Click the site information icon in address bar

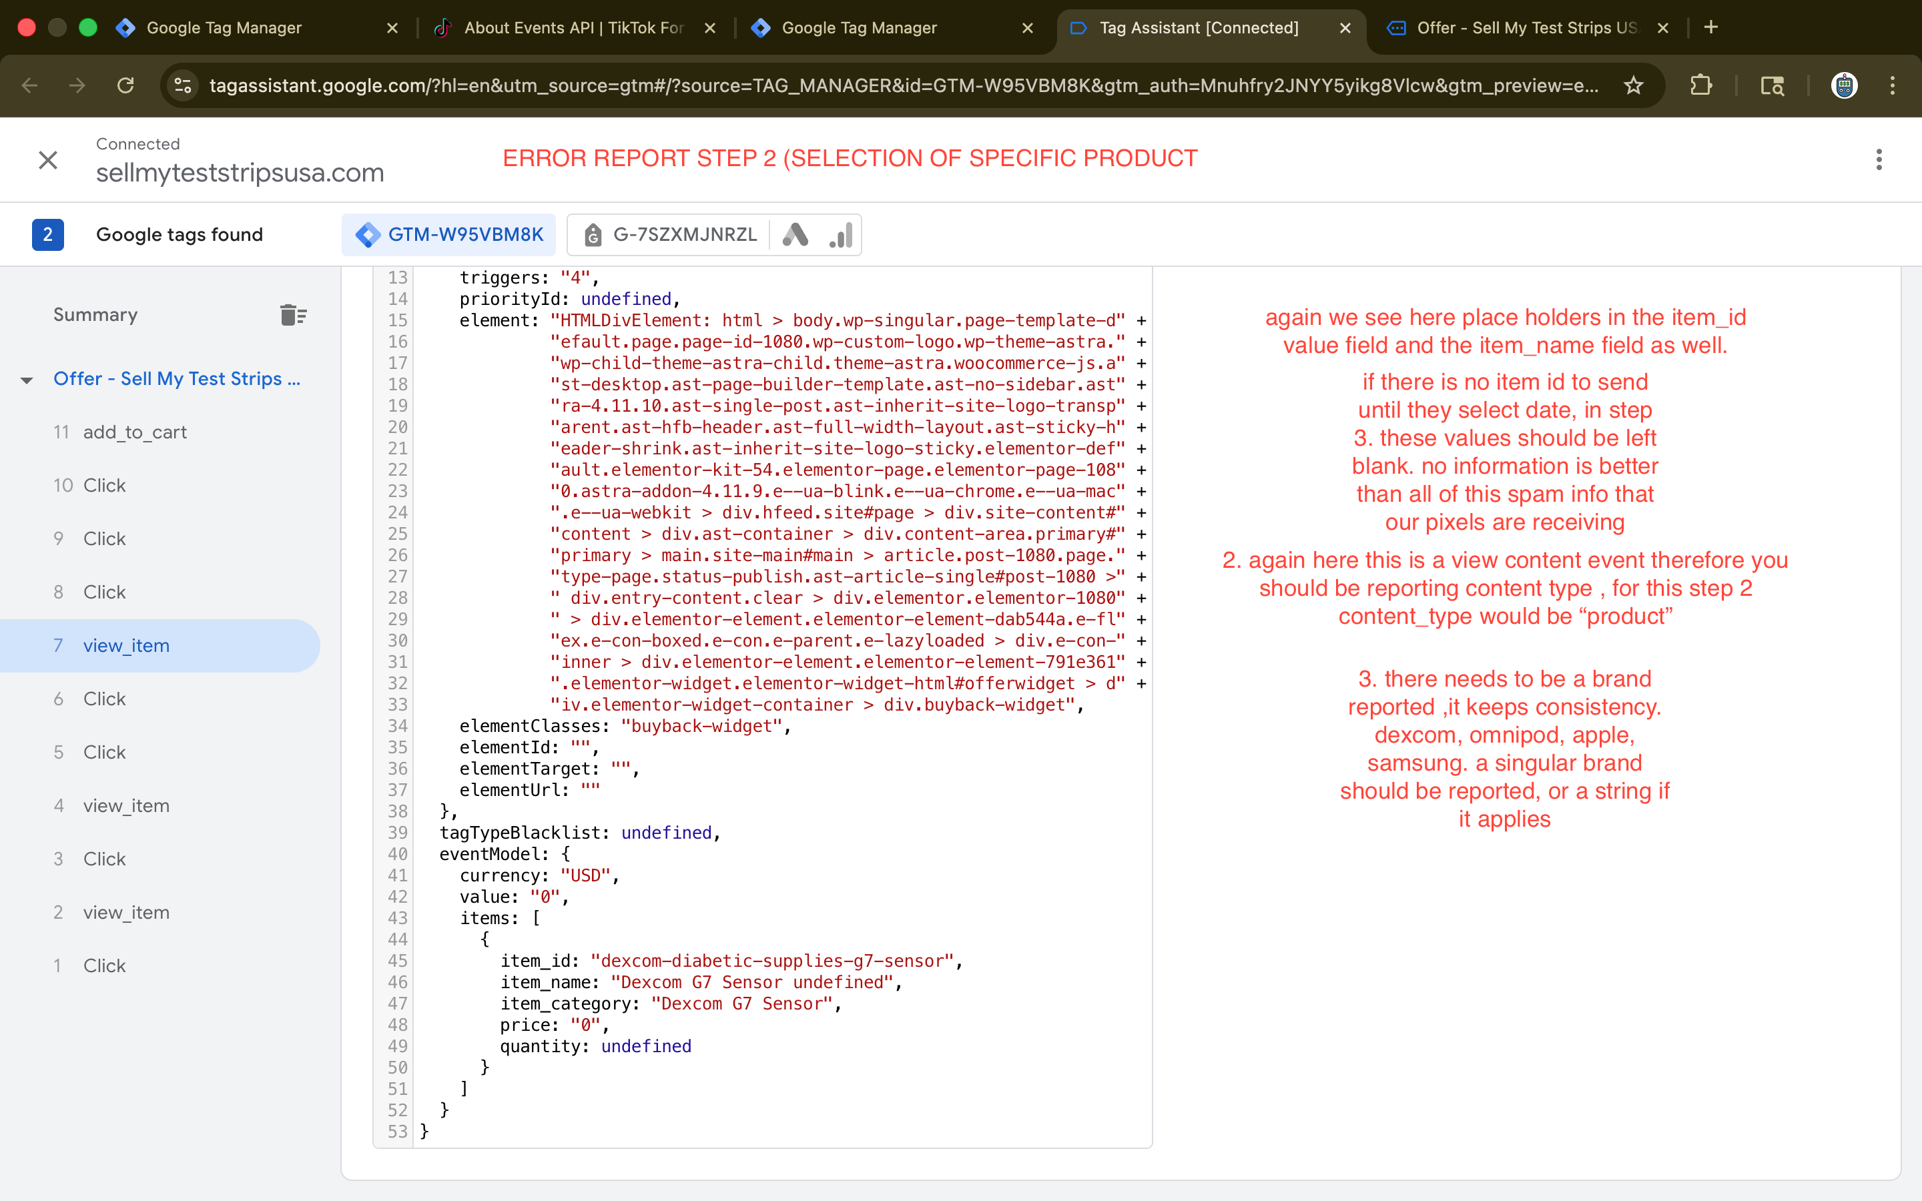(x=183, y=85)
